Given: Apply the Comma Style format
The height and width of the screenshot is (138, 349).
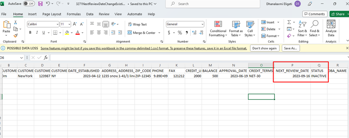Looking at the screenshot, I should [x=187, y=33].
